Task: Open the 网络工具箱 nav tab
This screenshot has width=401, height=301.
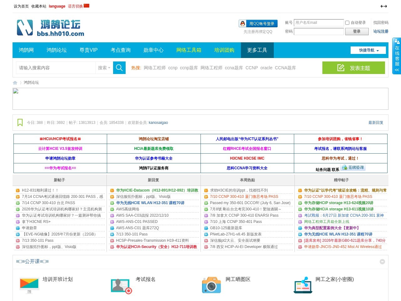Action: [189, 50]
